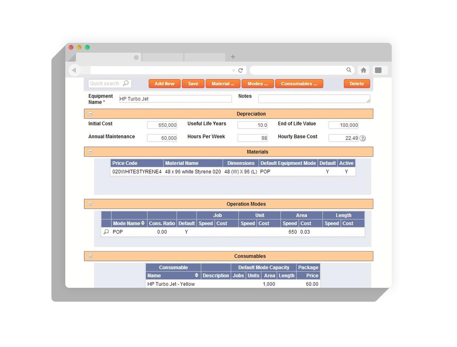
Task: Click the Equipment Name field
Action: (x=175, y=99)
